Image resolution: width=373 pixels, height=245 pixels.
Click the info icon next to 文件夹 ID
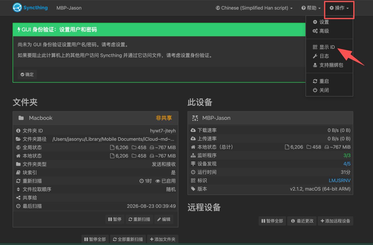pyautogui.click(x=18, y=131)
